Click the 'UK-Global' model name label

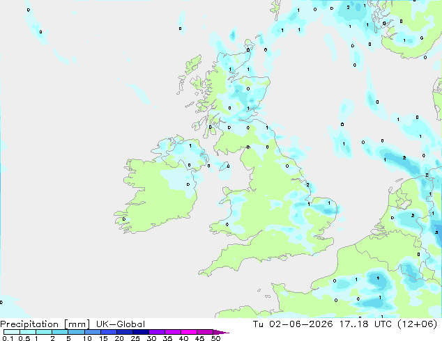pyautogui.click(x=121, y=324)
